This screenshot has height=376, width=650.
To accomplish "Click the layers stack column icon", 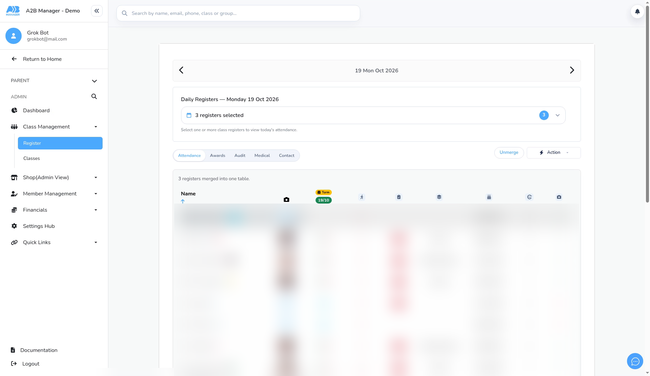I will pos(439,197).
